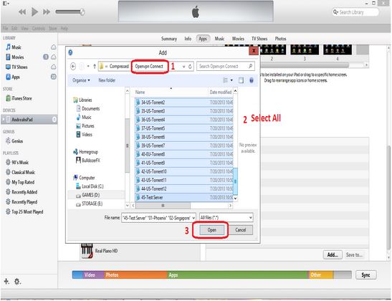Open the 90's Music playlist

(x=20, y=163)
